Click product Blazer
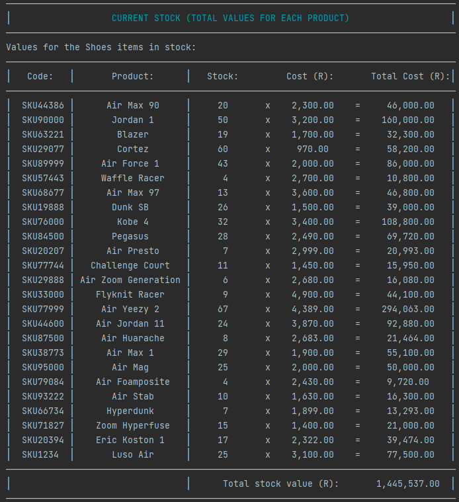 pos(133,134)
